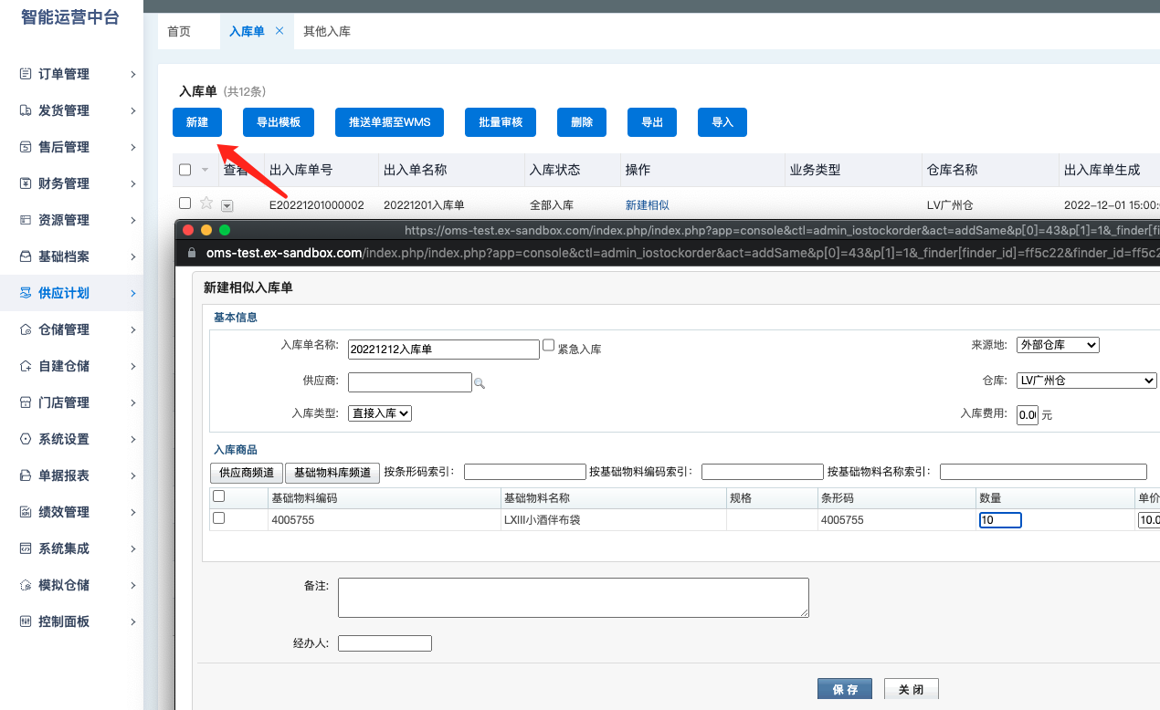Click the 经办人 input field
1160x710 pixels.
(x=385, y=643)
